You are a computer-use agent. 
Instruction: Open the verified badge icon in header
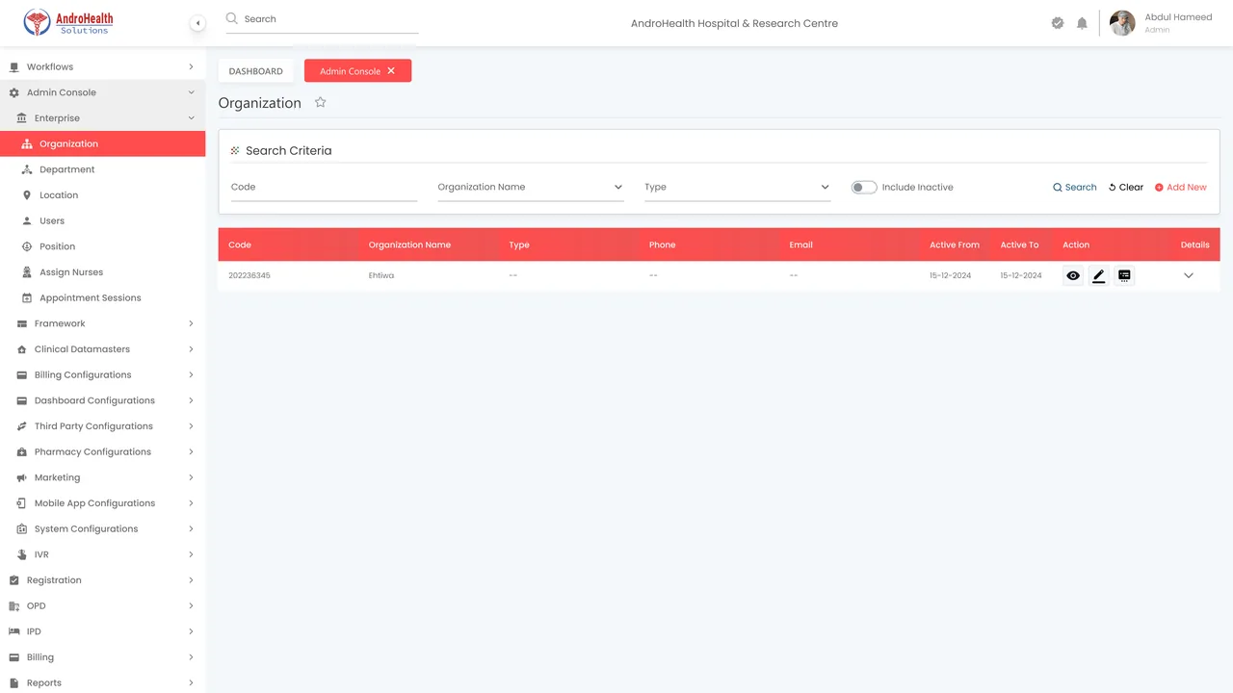pyautogui.click(x=1058, y=23)
